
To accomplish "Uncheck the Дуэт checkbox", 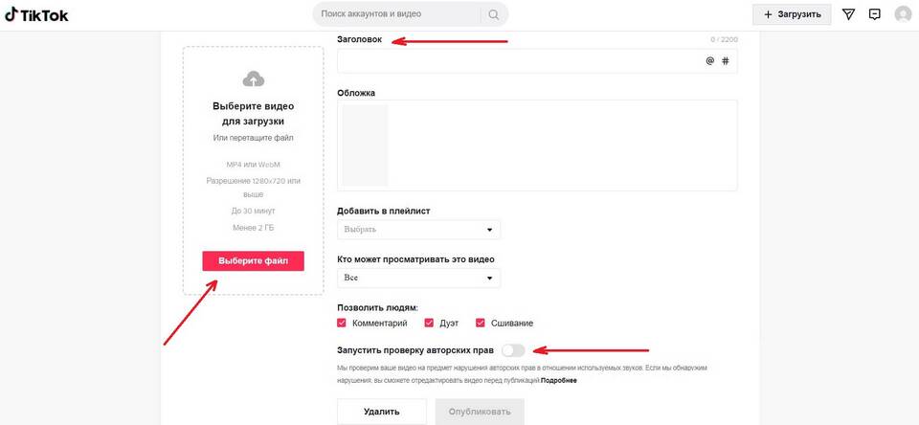I will 429,323.
